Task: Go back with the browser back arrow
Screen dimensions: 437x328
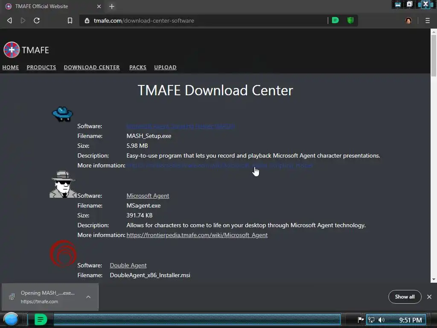Action: [9, 20]
